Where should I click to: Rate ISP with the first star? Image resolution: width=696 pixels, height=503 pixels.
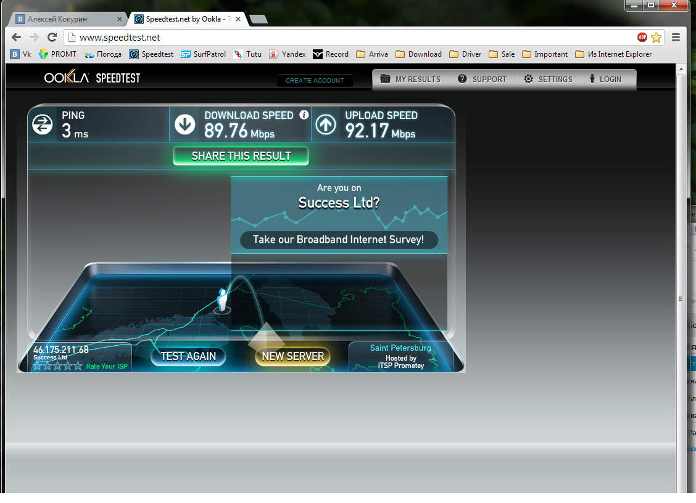(37, 366)
